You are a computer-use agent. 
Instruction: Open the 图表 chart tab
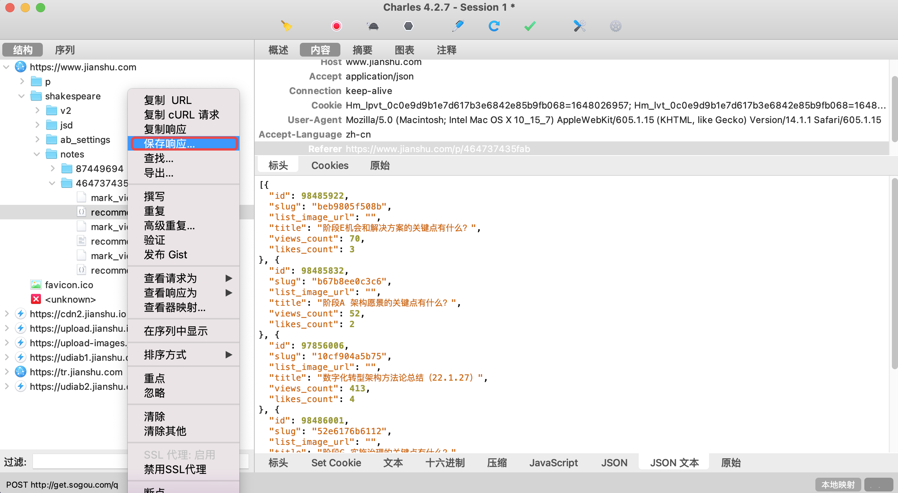click(x=404, y=50)
